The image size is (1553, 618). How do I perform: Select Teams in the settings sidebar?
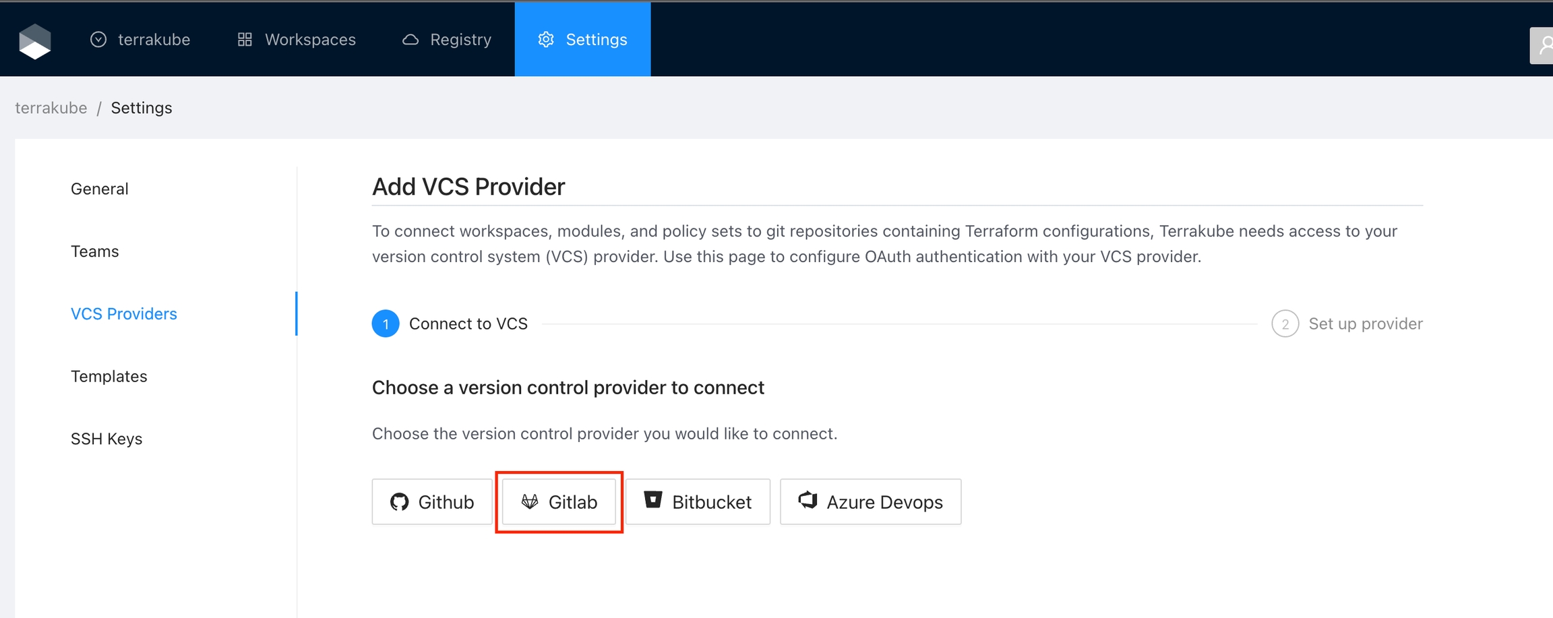tap(95, 251)
